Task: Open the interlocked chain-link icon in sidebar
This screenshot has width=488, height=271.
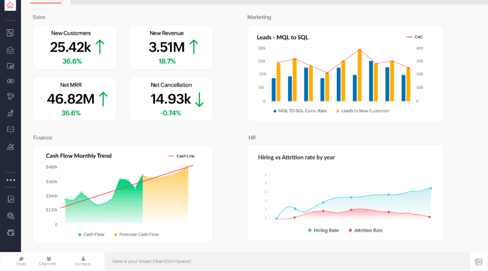Action: pos(10,81)
